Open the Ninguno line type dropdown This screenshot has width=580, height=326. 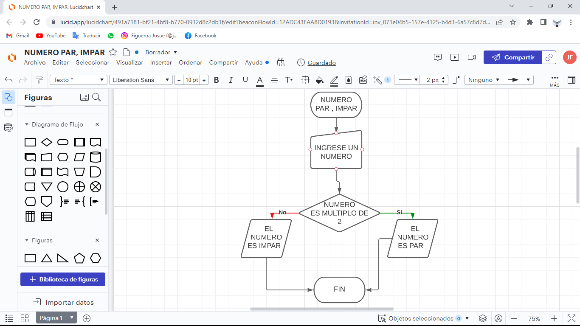tap(483, 79)
